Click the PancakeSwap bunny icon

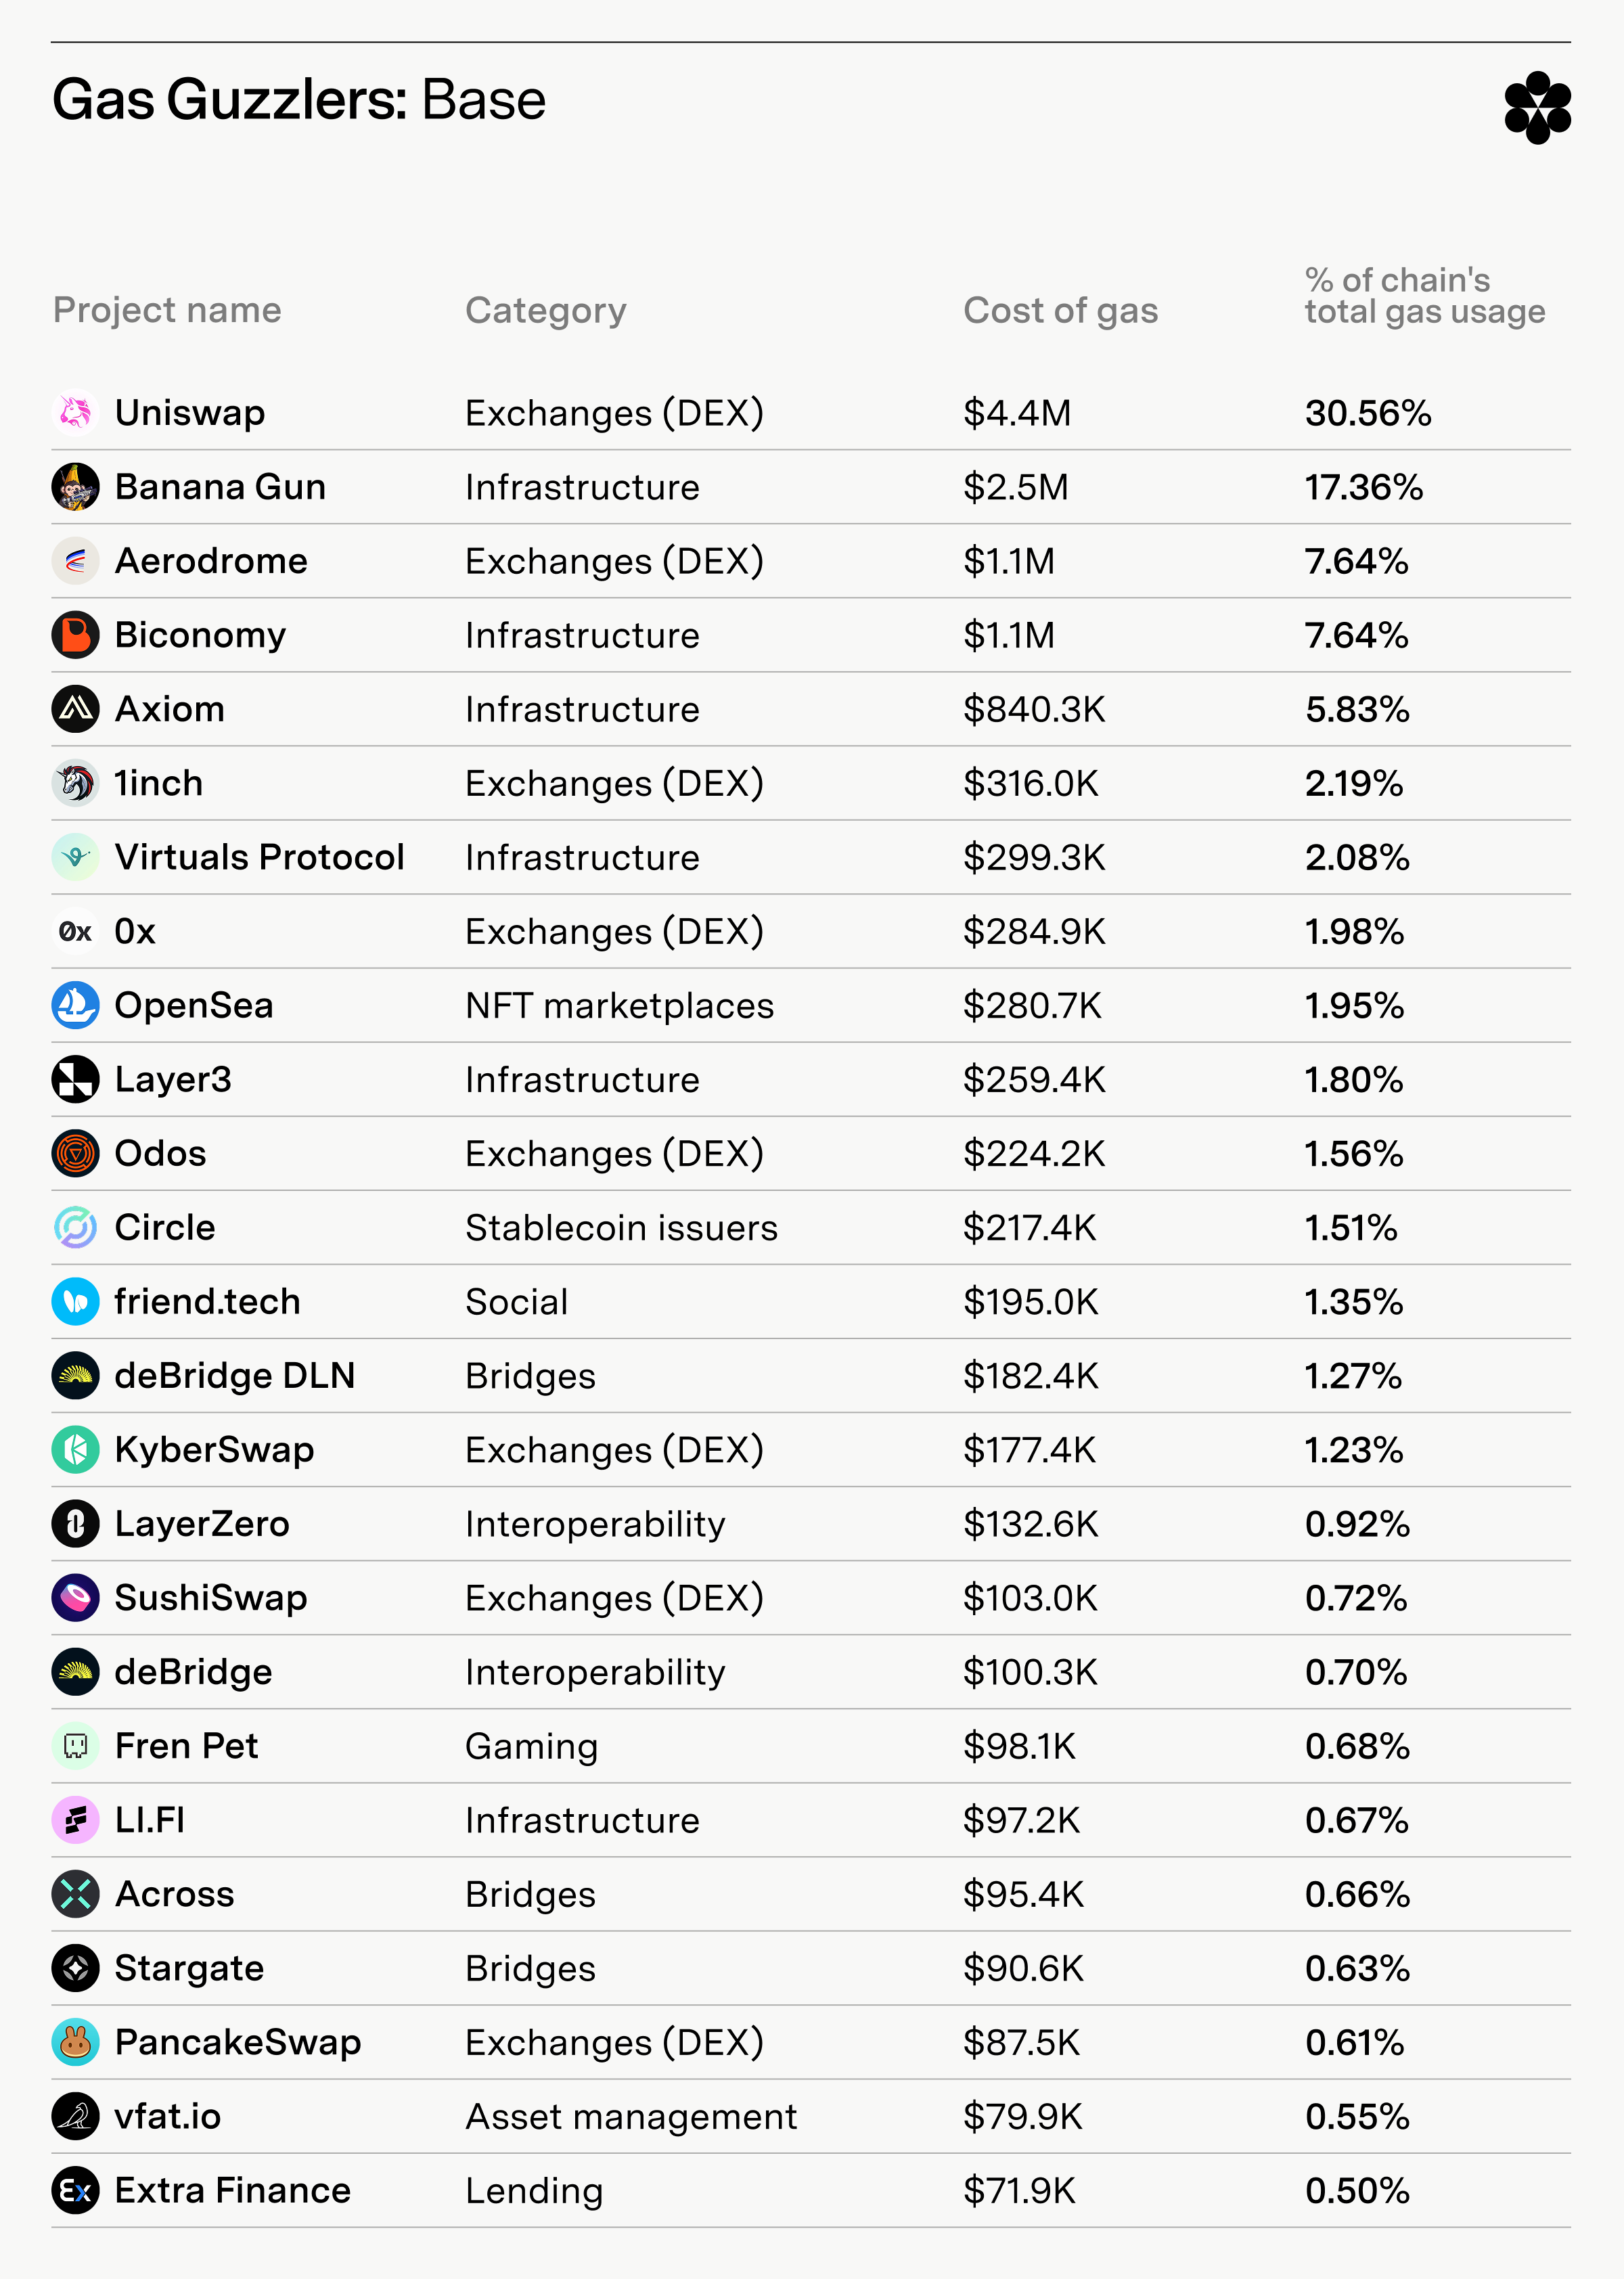tap(75, 2041)
